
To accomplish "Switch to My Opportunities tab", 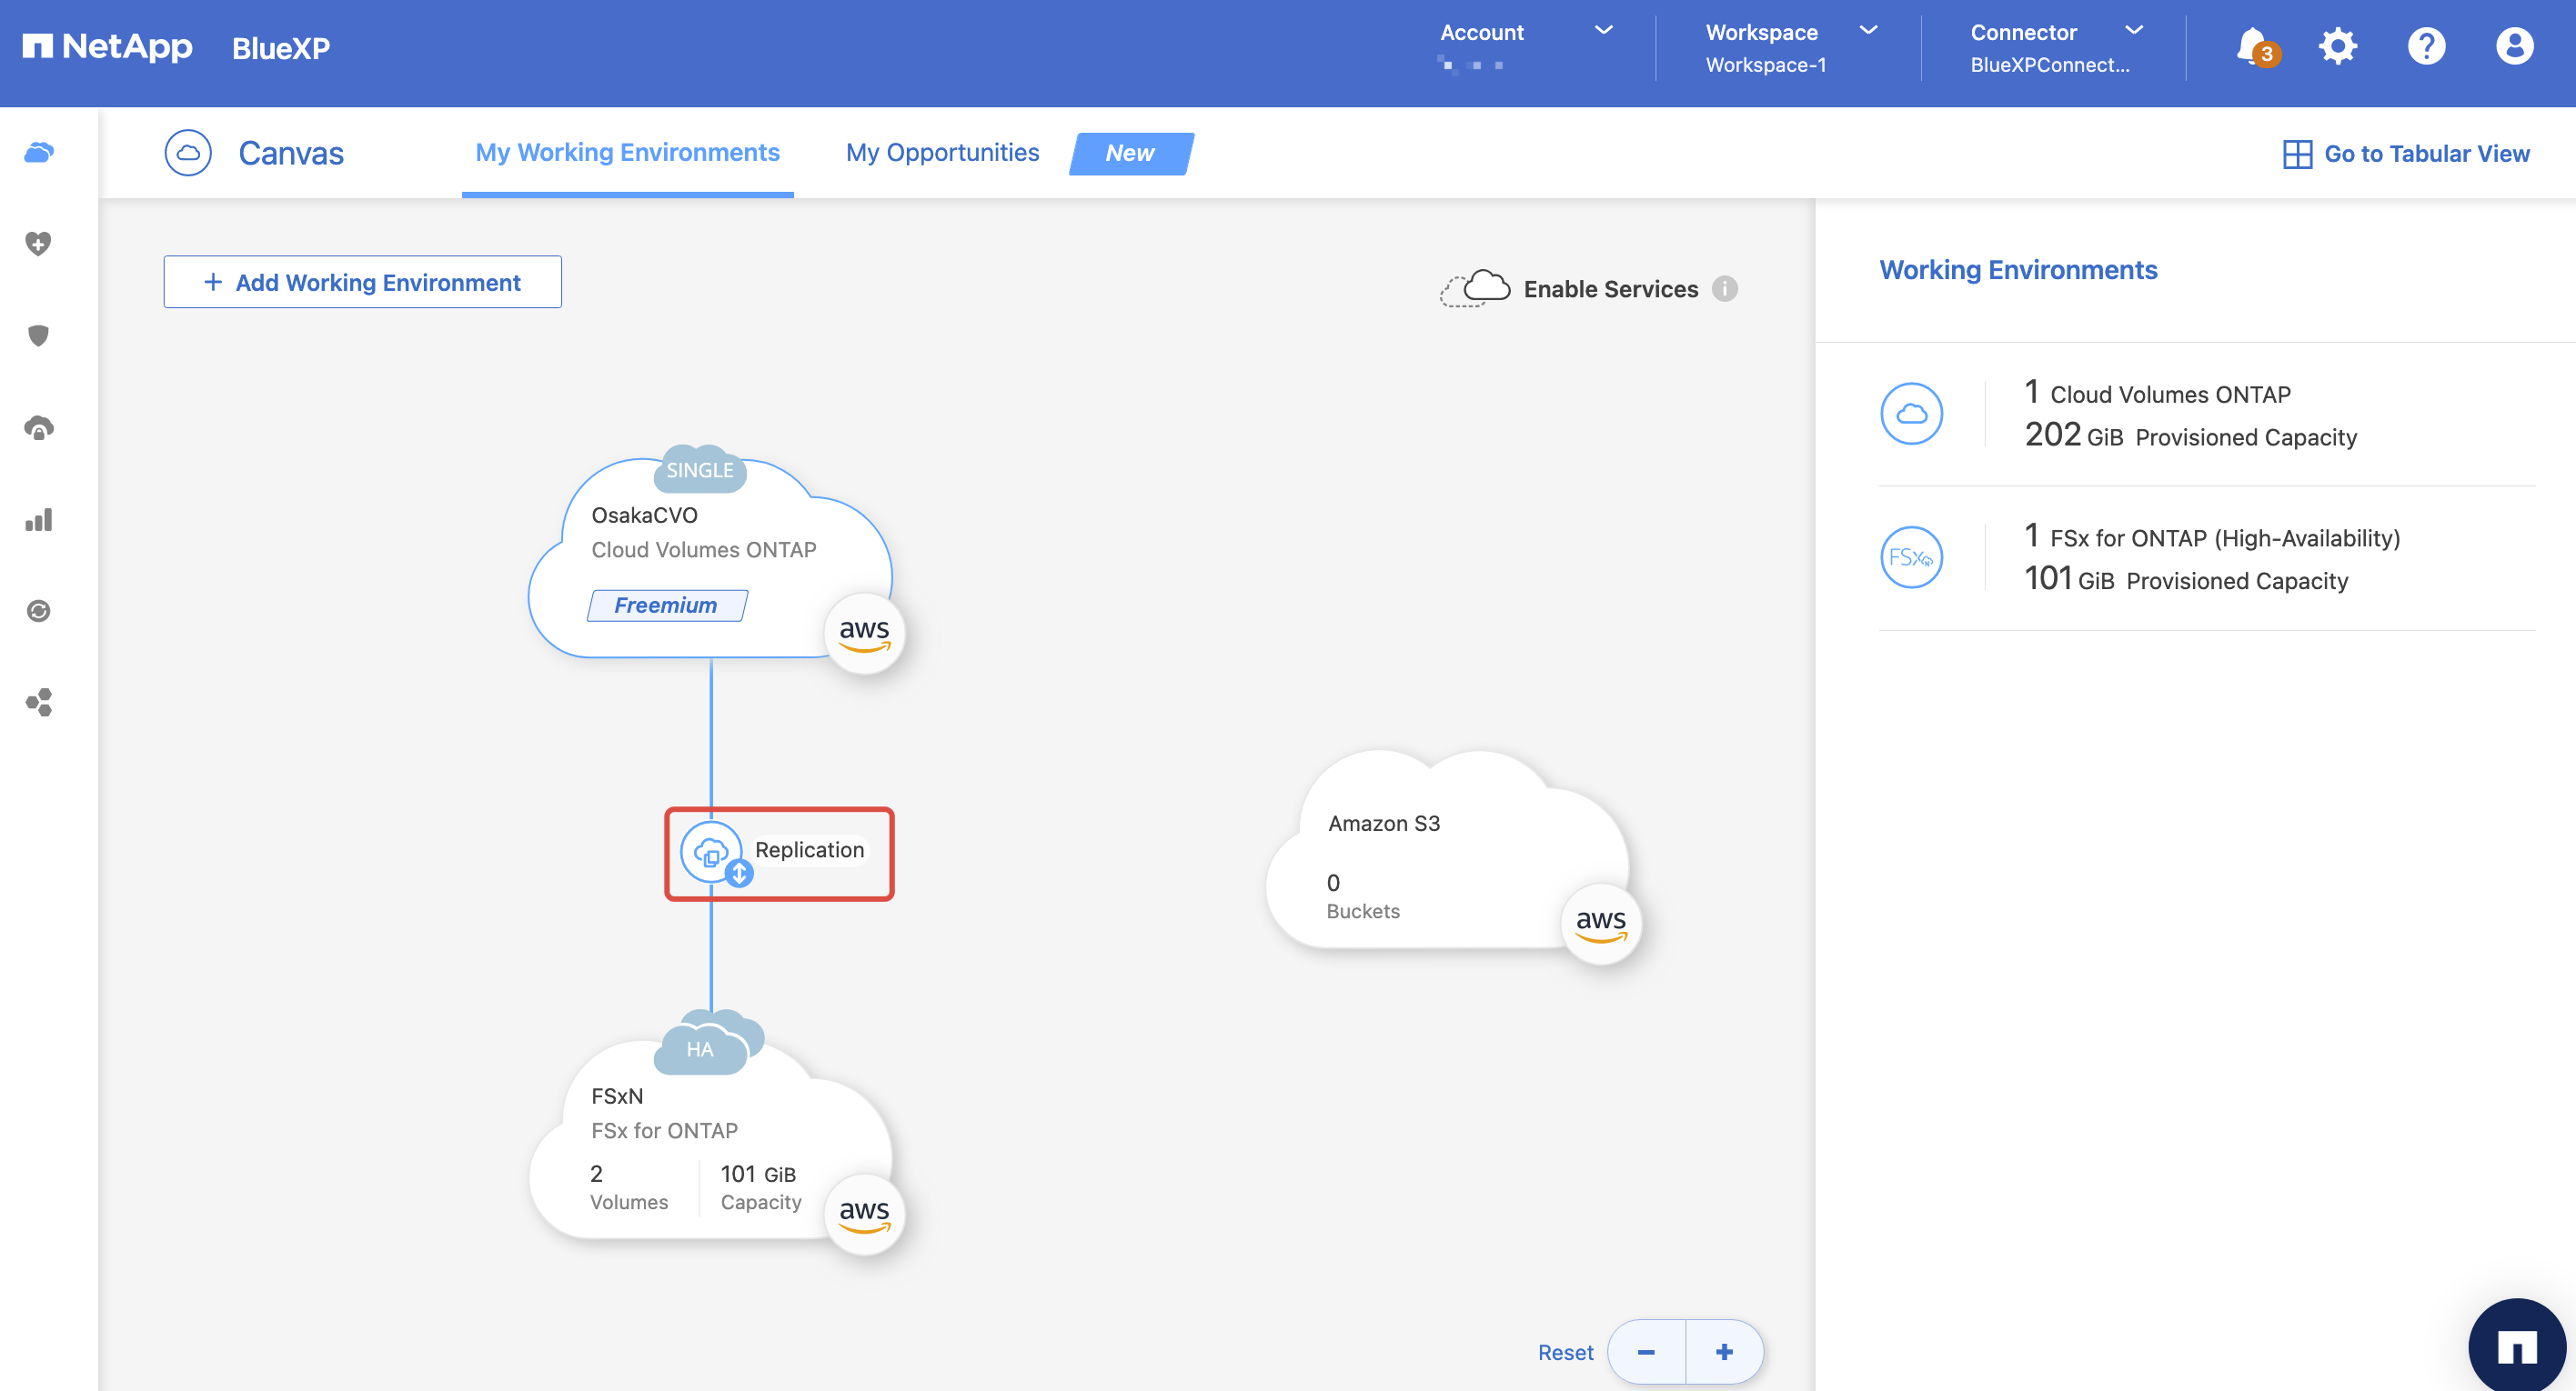I will pos(942,153).
